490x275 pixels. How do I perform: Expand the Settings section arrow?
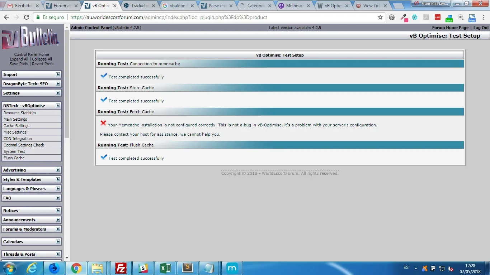coord(58,93)
